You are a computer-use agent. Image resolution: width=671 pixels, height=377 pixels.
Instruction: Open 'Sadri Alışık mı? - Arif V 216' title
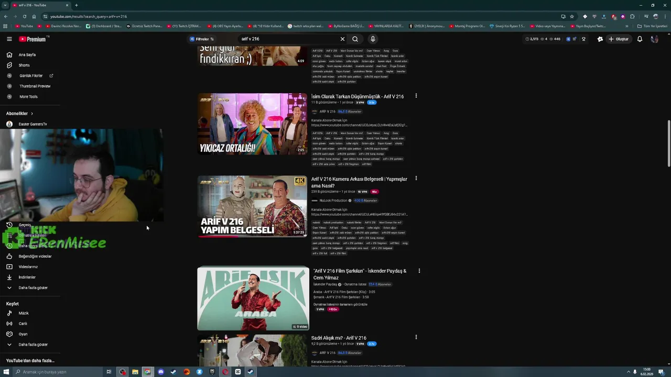[x=339, y=338]
